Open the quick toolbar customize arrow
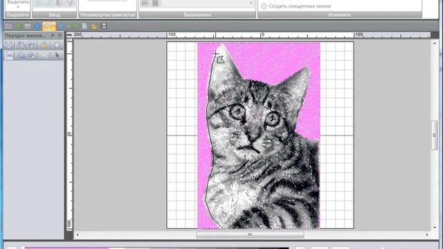 point(114,26)
